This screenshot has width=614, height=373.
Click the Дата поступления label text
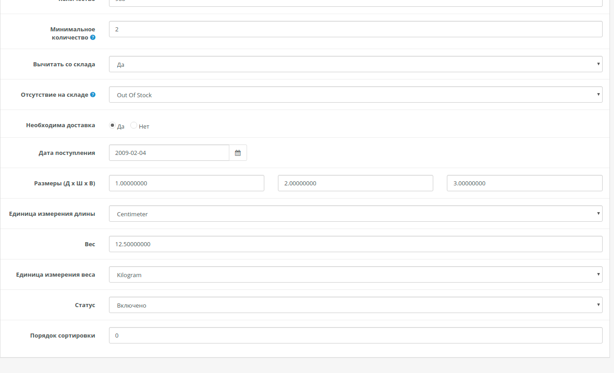67,153
